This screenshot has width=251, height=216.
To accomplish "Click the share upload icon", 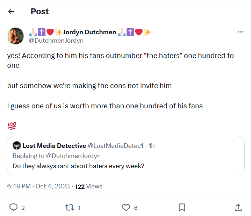I will pos(238,208).
